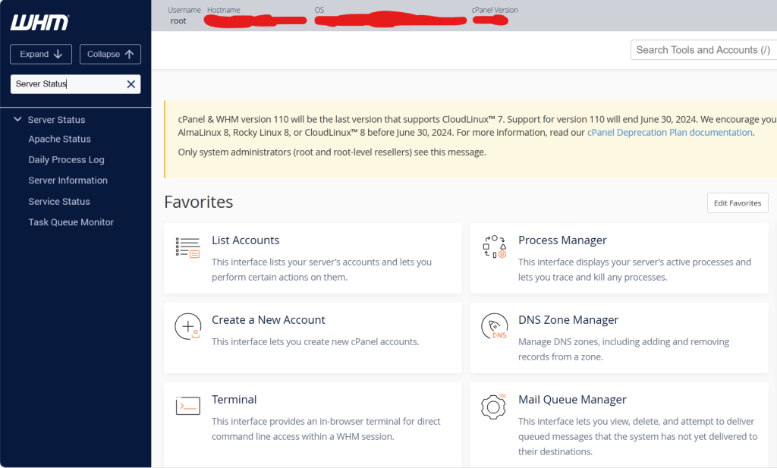Viewport: 777px width, 468px height.
Task: Click the DNS Zone Manager icon
Action: pyautogui.click(x=494, y=326)
